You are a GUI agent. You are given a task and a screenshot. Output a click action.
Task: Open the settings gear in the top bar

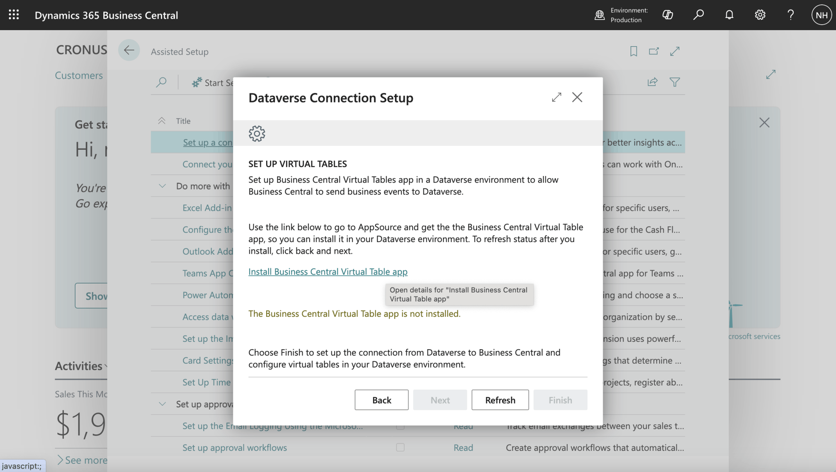coord(760,15)
